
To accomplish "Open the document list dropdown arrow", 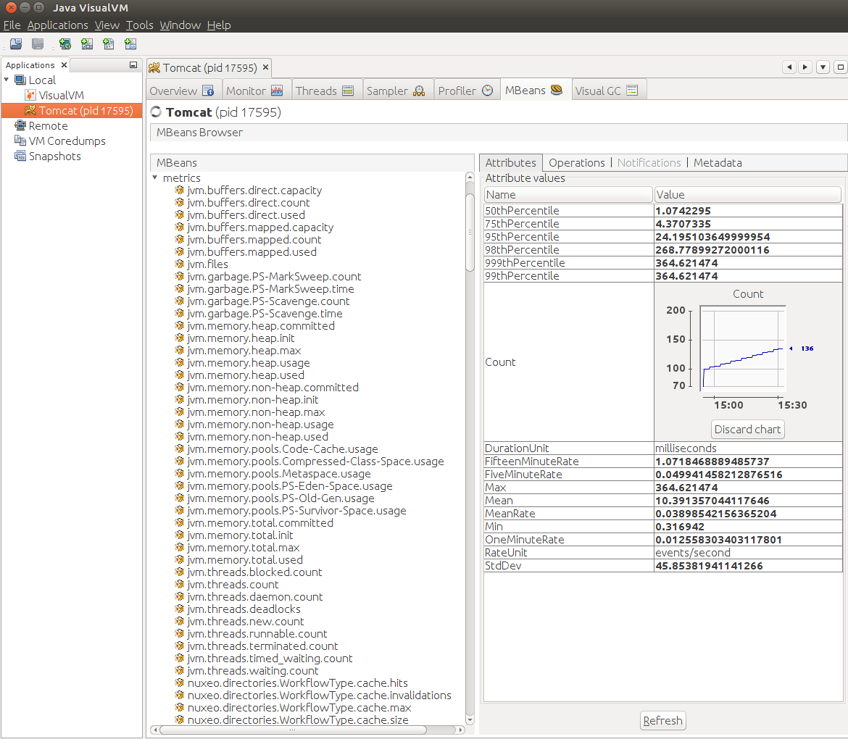I will point(823,67).
